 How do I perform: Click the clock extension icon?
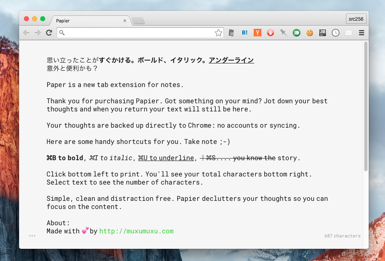(x=335, y=33)
